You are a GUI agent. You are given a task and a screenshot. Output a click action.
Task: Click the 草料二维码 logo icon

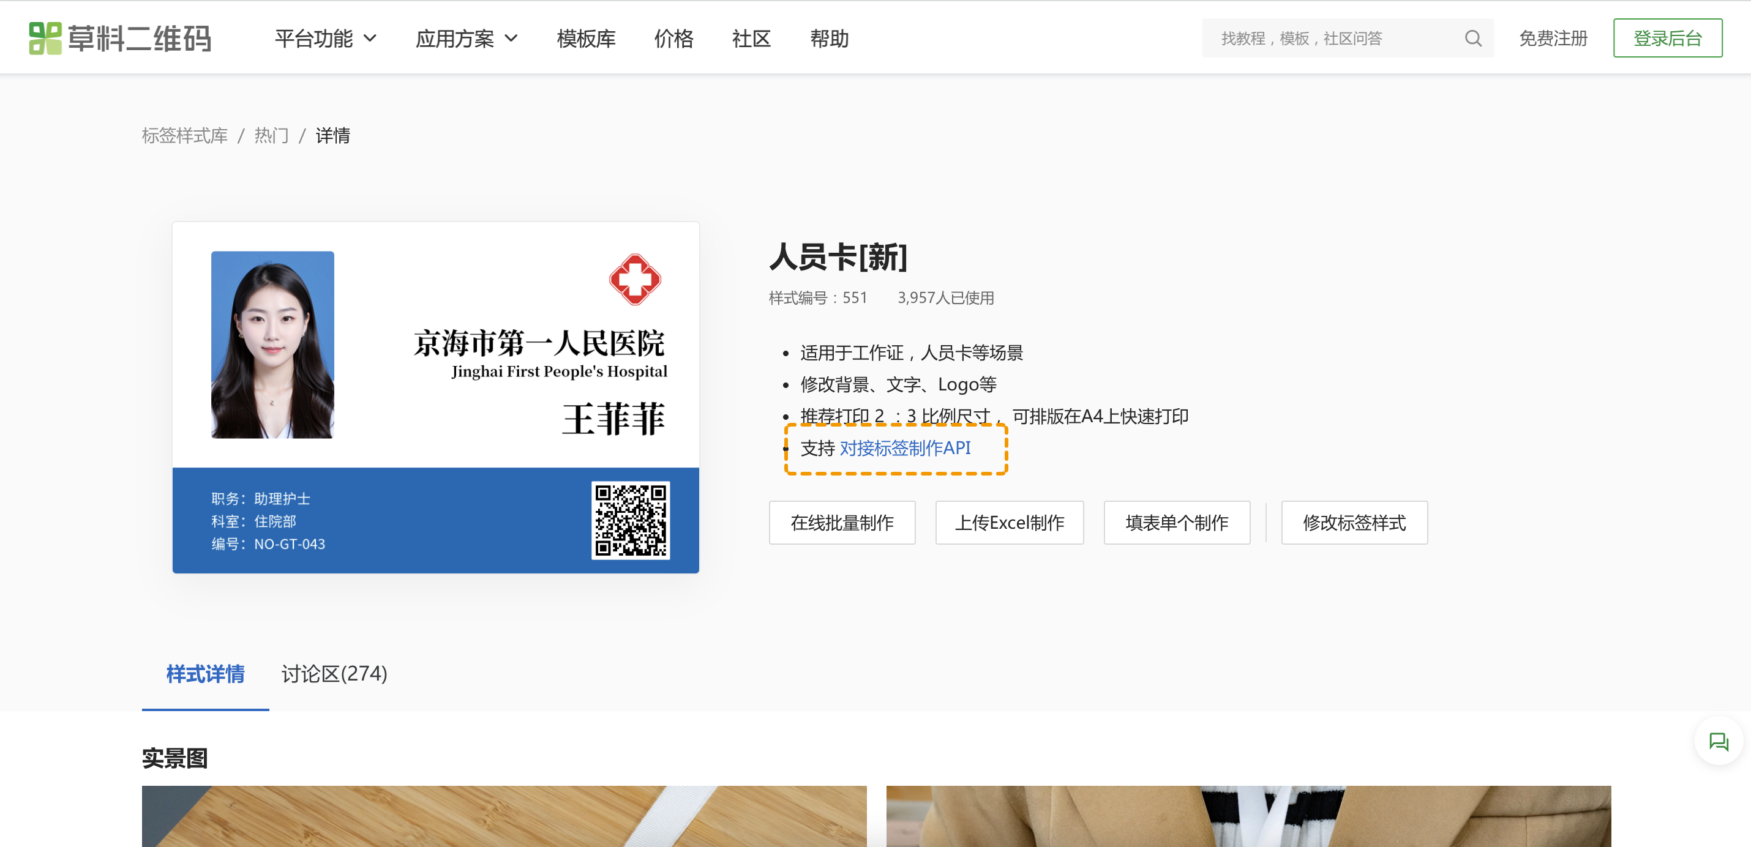coord(45,38)
